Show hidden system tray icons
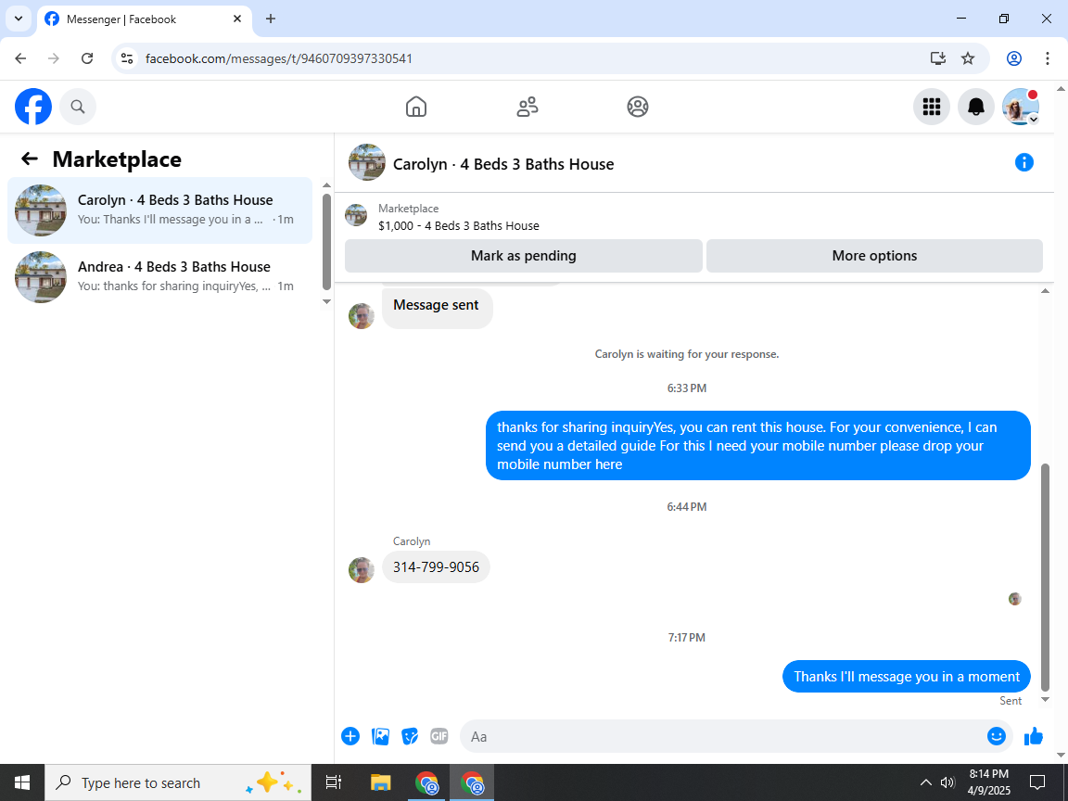Image resolution: width=1068 pixels, height=801 pixels. click(925, 782)
